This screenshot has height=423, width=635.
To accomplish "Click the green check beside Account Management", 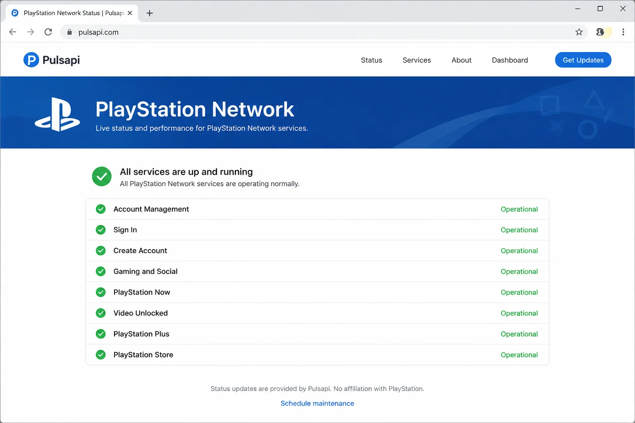I will coord(100,209).
